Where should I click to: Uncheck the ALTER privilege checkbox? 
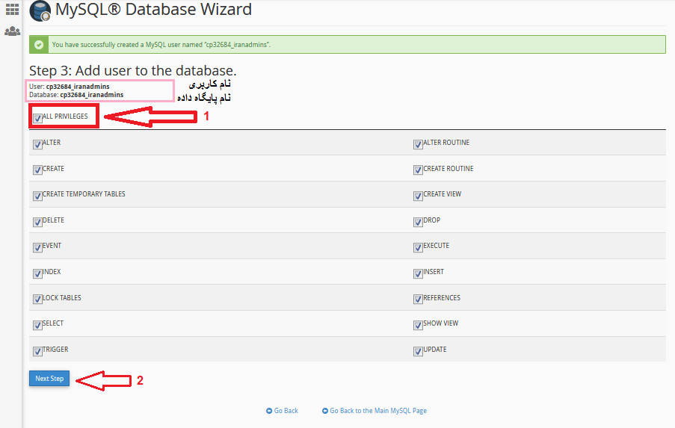pos(37,144)
